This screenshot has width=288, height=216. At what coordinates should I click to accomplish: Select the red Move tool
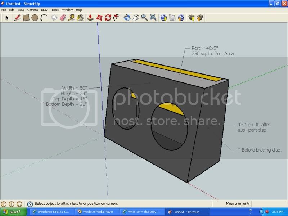pyautogui.click(x=99, y=18)
